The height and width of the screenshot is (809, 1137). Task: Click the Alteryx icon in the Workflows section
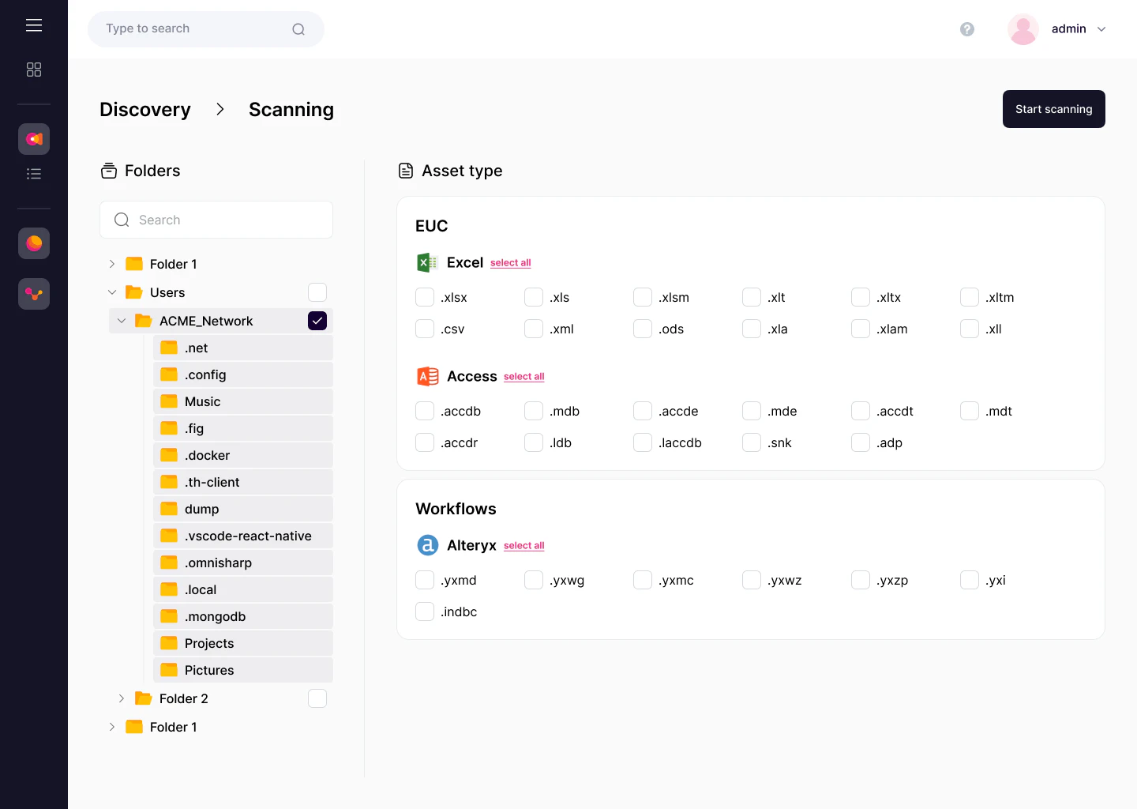point(427,545)
